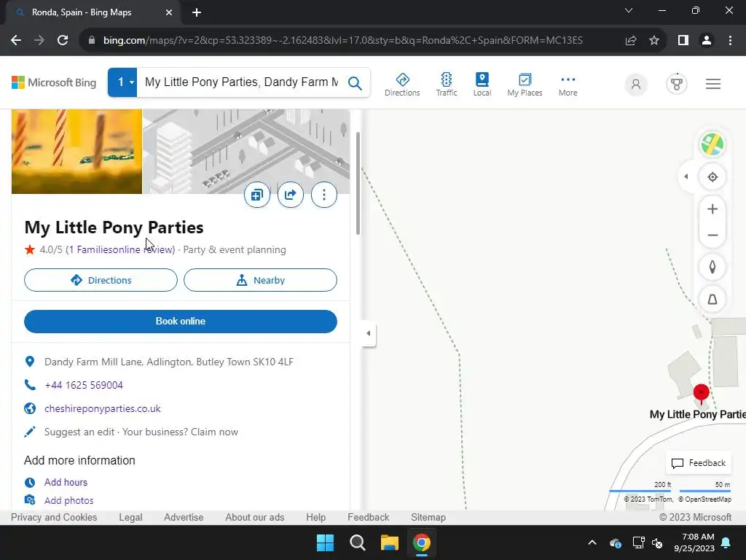The height and width of the screenshot is (560, 746).
Task: Open Directions in the Bing Maps toolbar
Action: [402, 85]
